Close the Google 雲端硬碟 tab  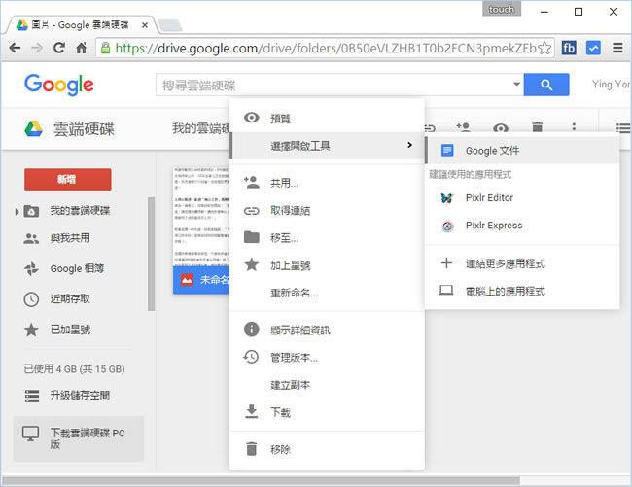[144, 25]
